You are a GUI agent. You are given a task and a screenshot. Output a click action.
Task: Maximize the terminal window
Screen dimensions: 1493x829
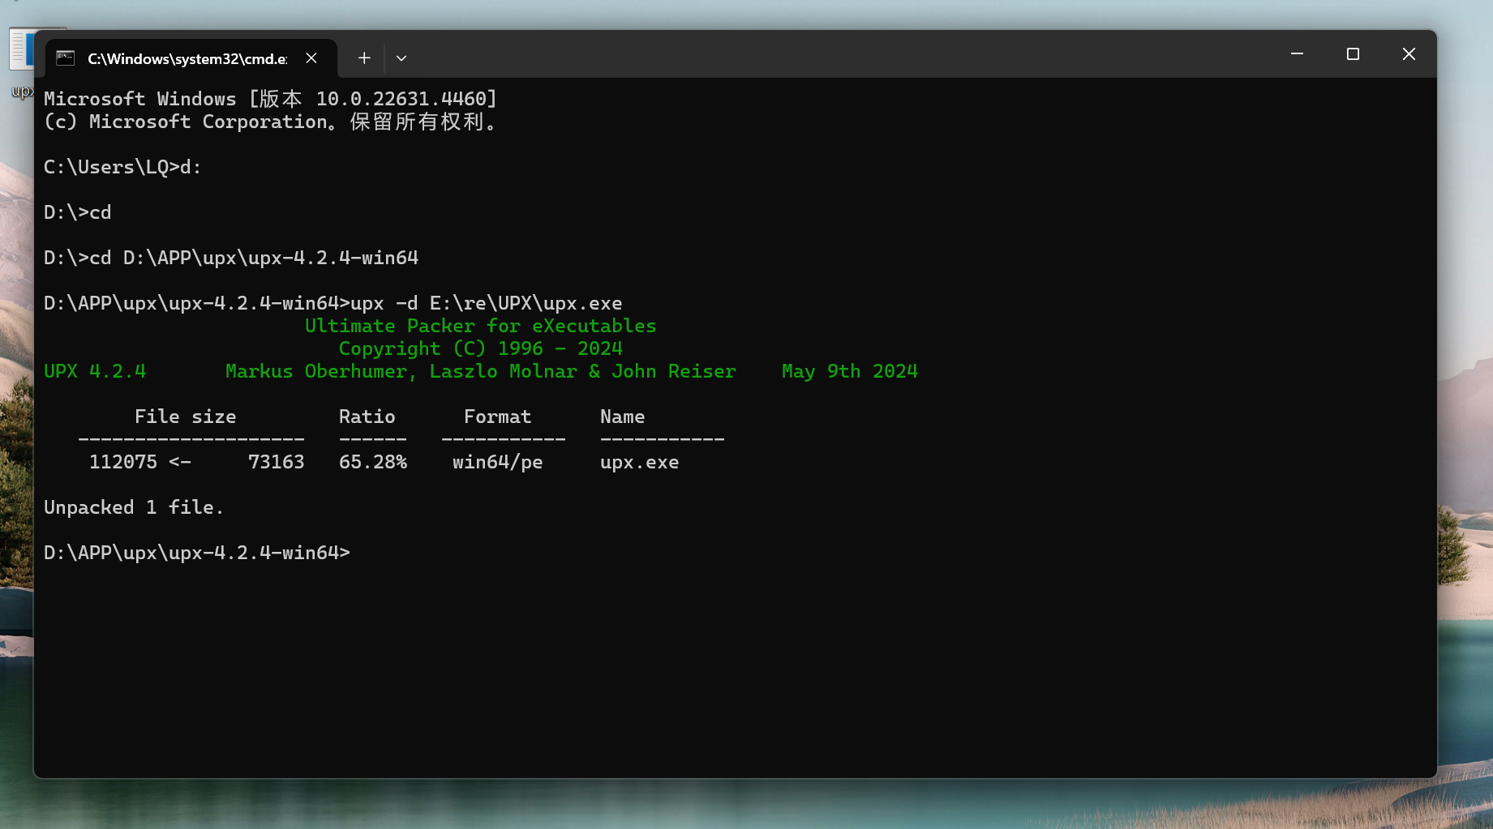point(1353,54)
